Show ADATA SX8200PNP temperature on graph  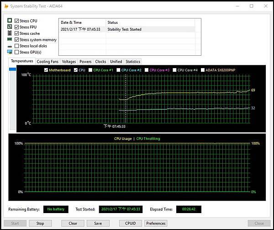[203, 70]
